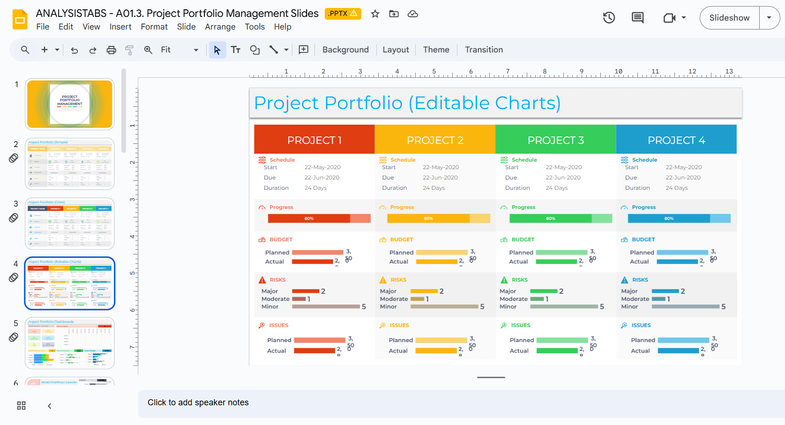Click the Background button
The height and width of the screenshot is (425, 785).
tap(345, 50)
